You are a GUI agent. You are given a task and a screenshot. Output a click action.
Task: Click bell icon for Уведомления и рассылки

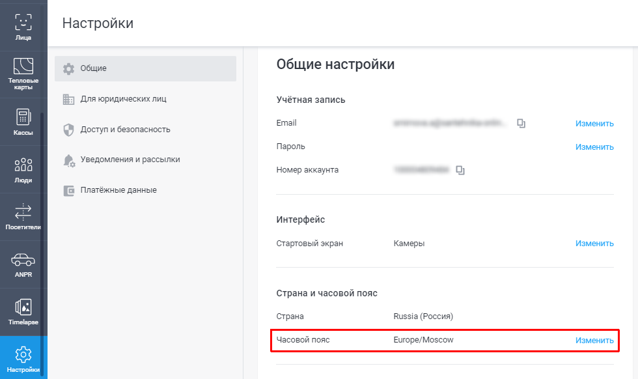point(69,160)
